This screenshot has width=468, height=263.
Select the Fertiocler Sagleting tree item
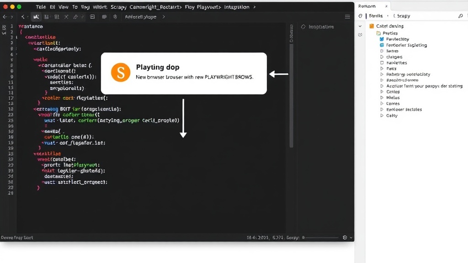coord(406,45)
